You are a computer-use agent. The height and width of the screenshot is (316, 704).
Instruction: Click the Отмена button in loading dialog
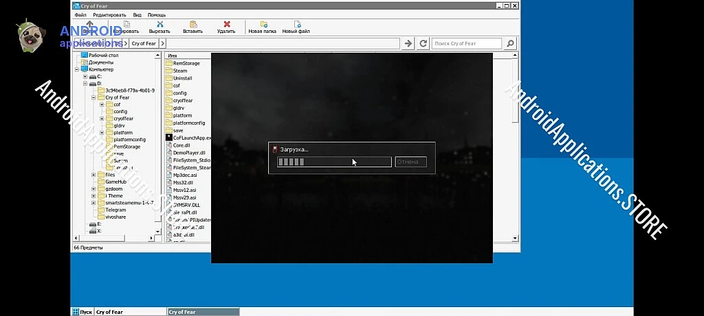pos(411,162)
